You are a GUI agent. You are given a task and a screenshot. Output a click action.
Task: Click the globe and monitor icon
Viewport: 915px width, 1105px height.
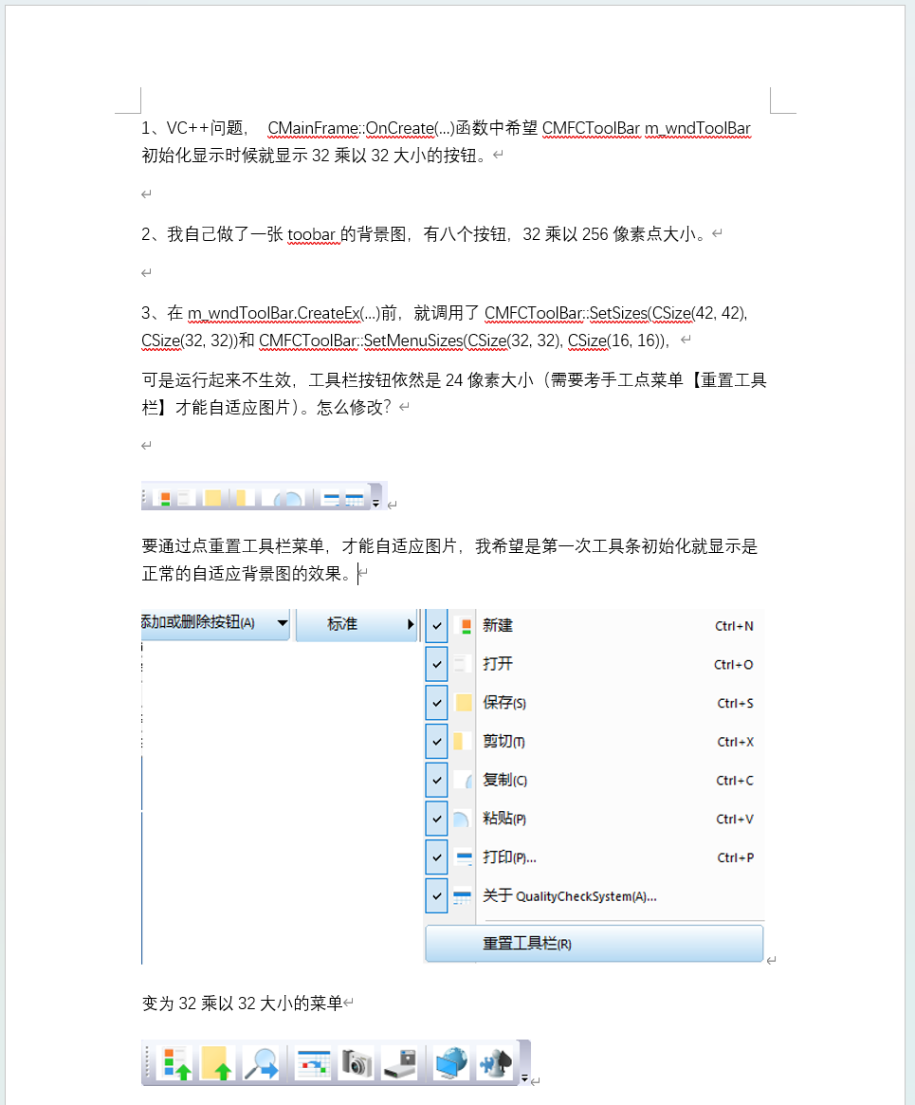tap(451, 1062)
